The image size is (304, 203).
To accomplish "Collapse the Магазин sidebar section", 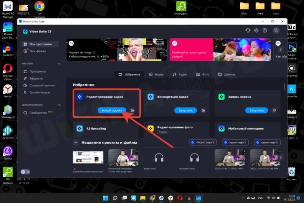I will point(59,64).
